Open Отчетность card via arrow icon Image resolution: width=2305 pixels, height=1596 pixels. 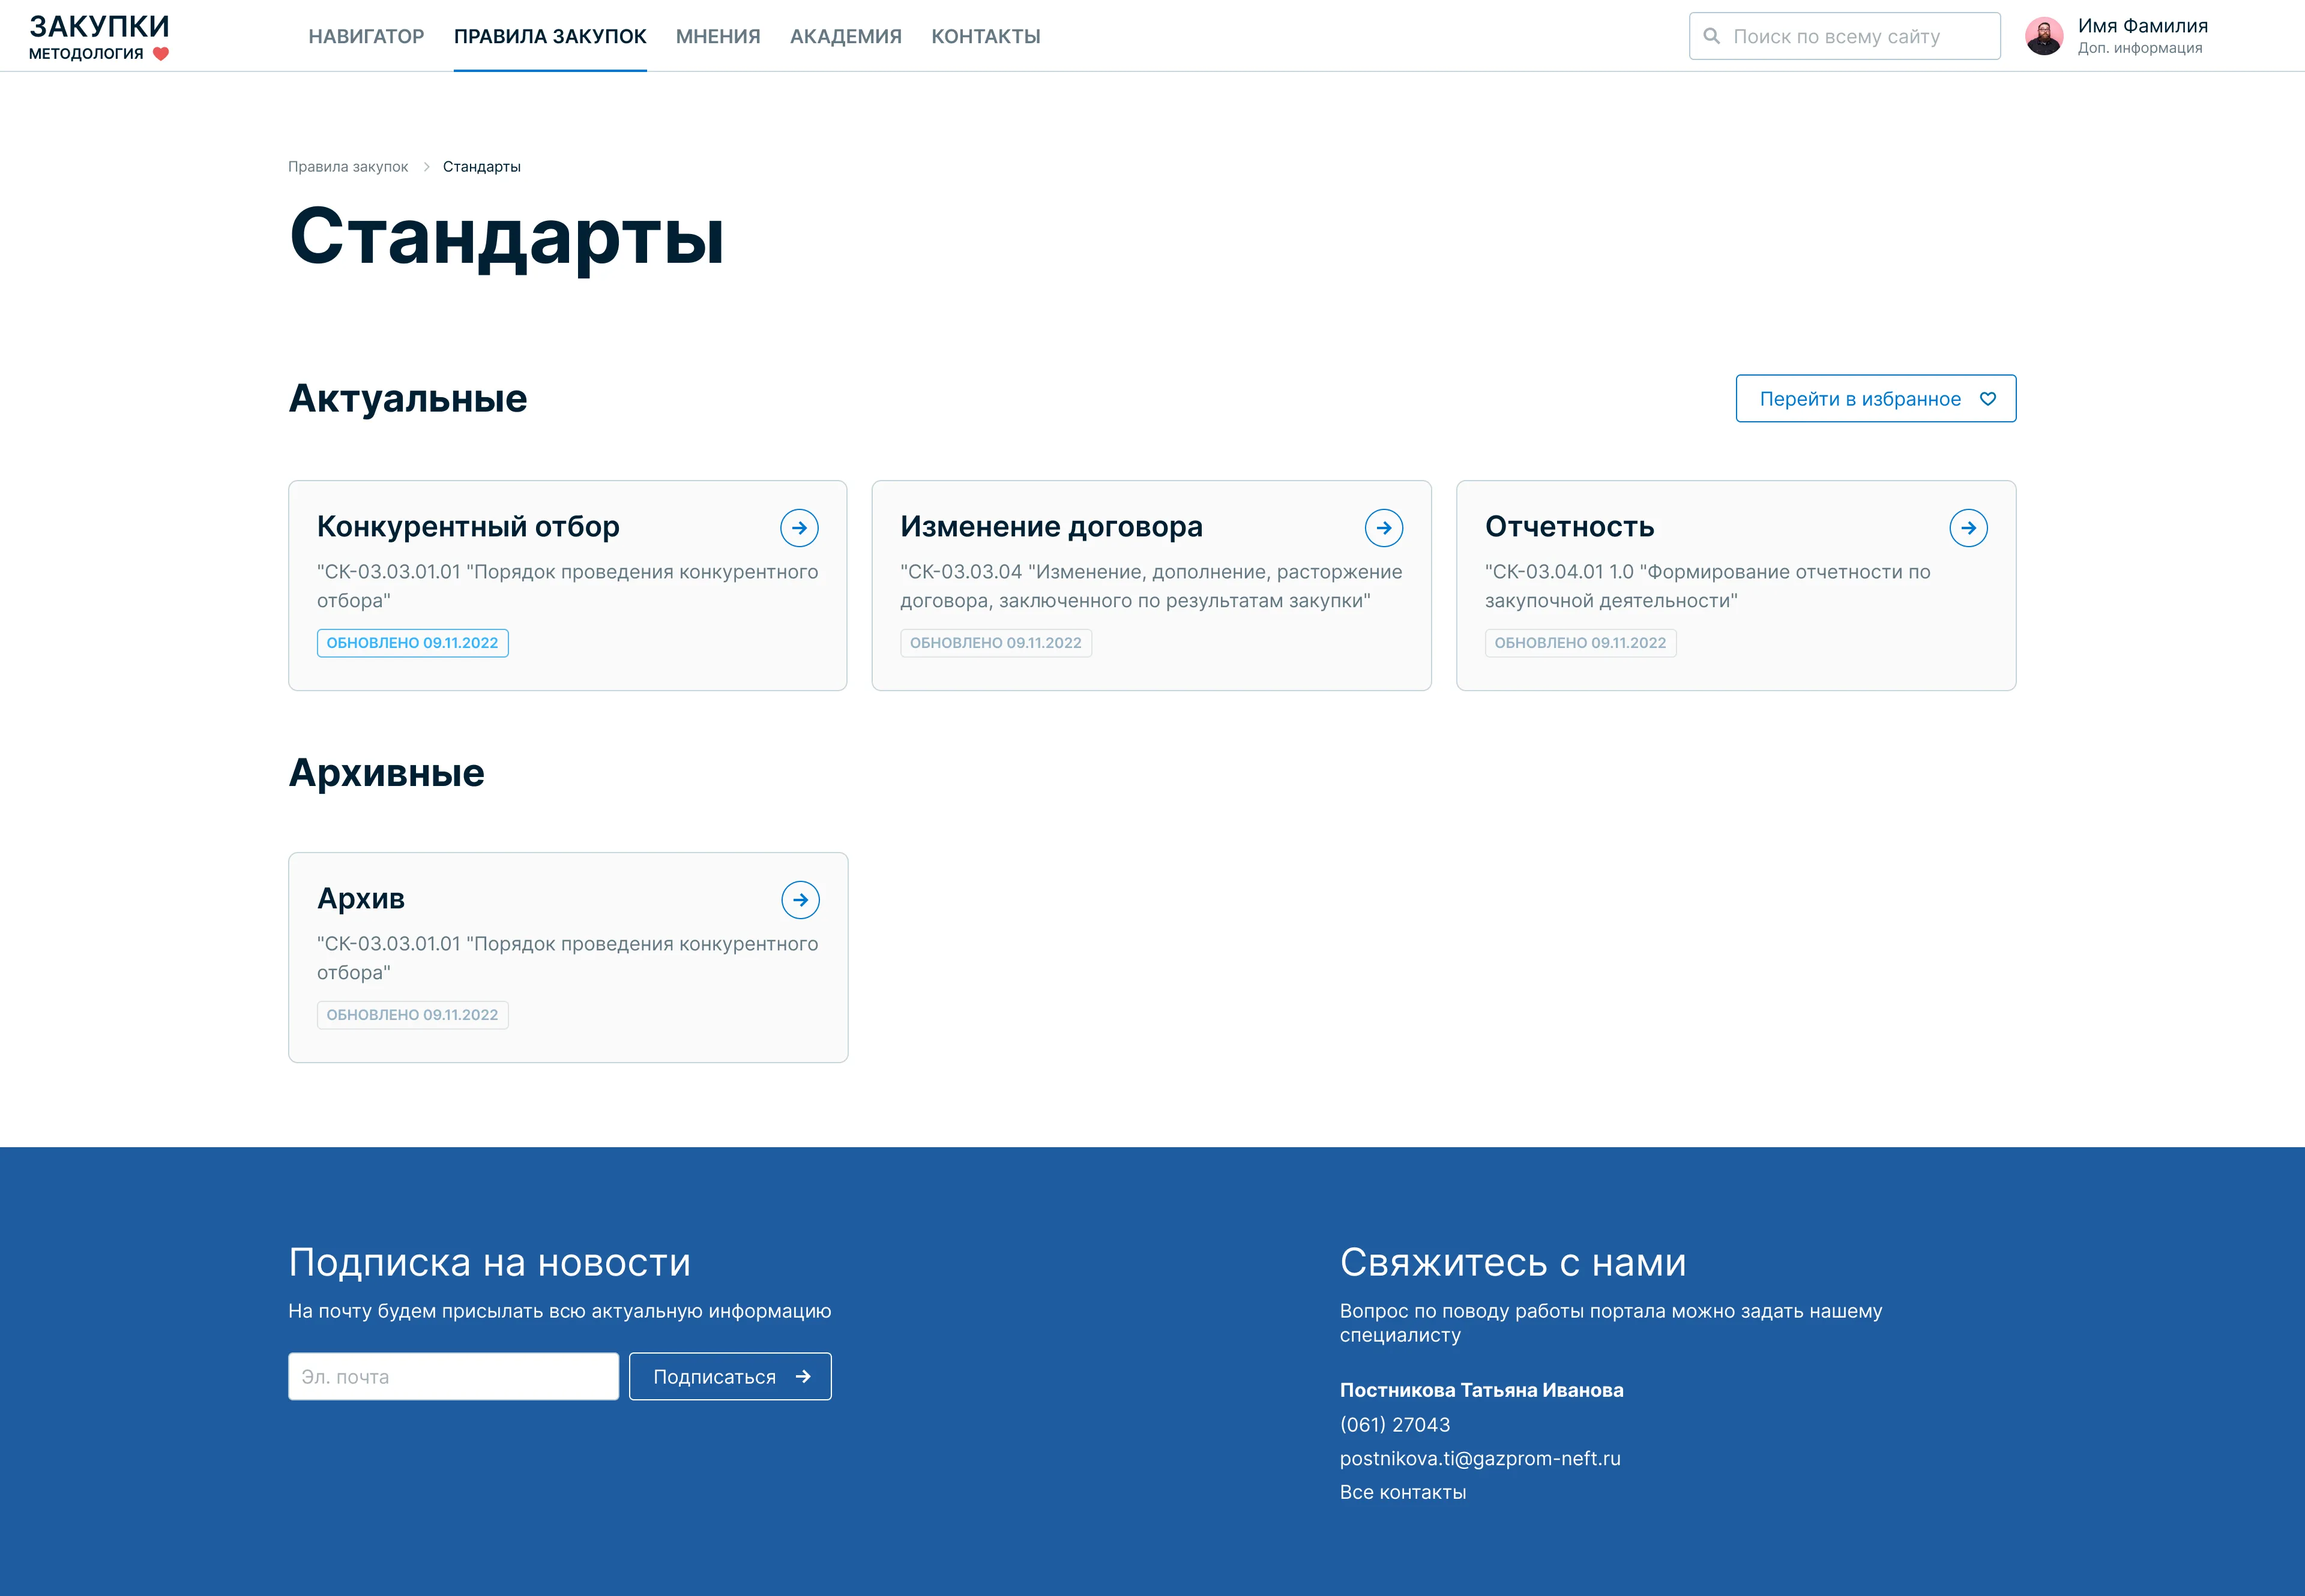(x=1968, y=528)
